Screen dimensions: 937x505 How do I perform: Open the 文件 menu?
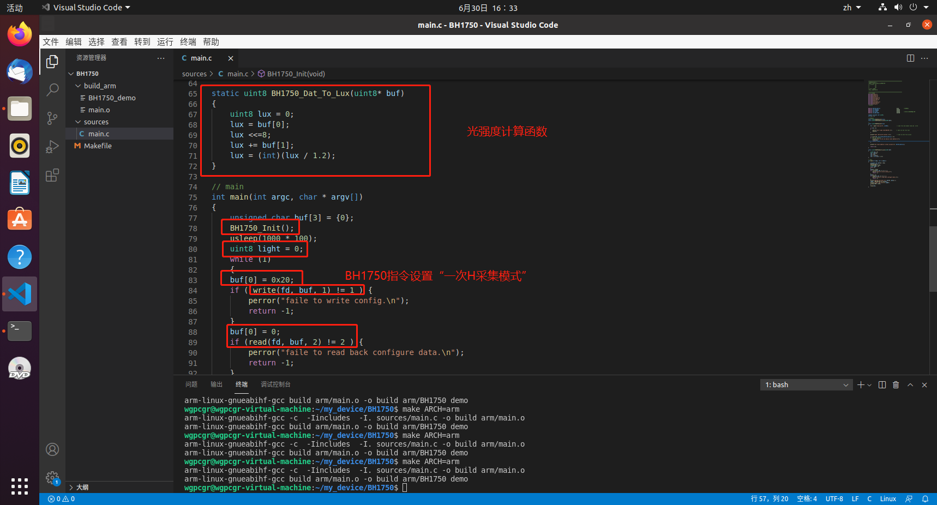[x=51, y=42]
